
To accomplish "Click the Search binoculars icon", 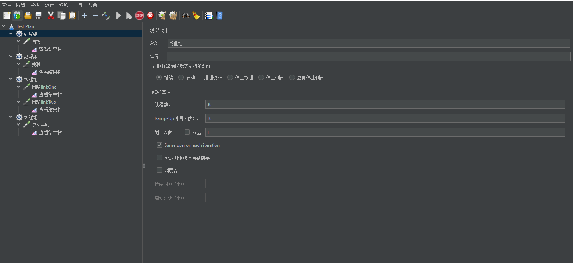I will pyautogui.click(x=185, y=16).
